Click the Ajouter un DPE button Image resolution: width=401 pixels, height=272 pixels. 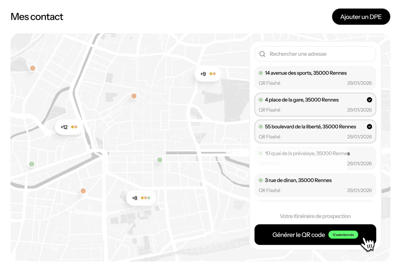[x=361, y=17]
